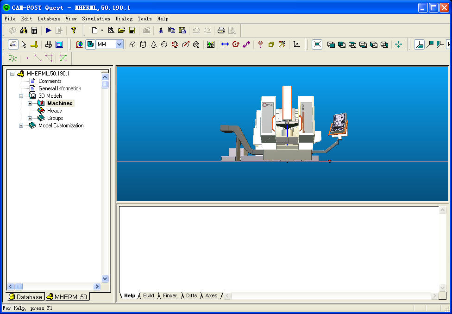The width and height of the screenshot is (452, 314).
Task: Select the yellow ruler measure tool
Action: point(34,44)
